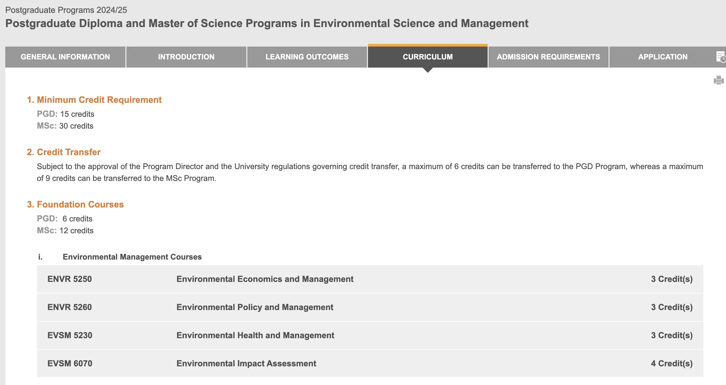
Task: Click the Environmental Management Courses subheading
Action: (x=132, y=257)
